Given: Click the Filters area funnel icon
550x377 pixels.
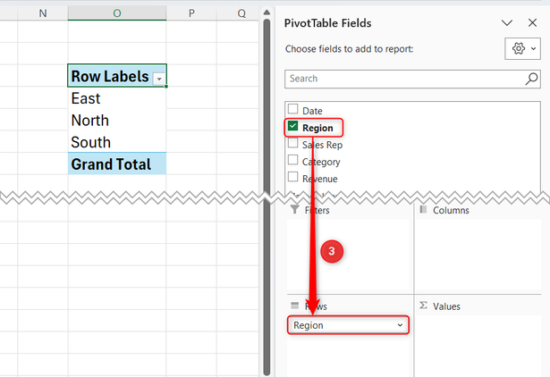Looking at the screenshot, I should (x=294, y=210).
